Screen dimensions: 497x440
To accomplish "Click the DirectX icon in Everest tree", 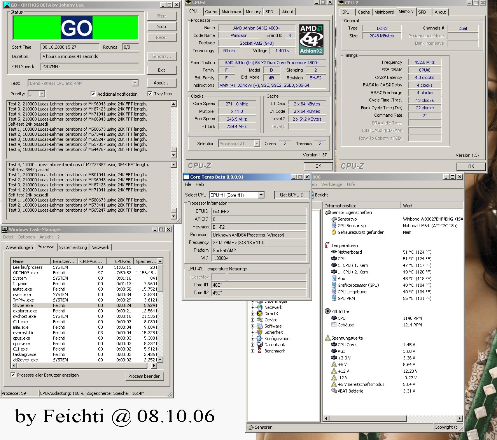I will [x=259, y=314].
